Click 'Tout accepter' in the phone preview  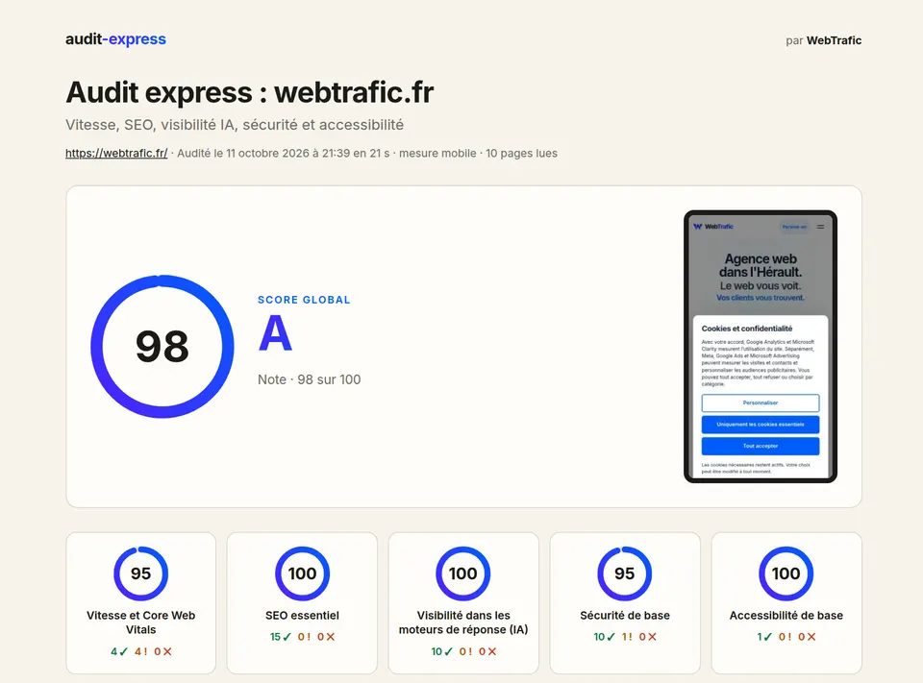click(760, 446)
